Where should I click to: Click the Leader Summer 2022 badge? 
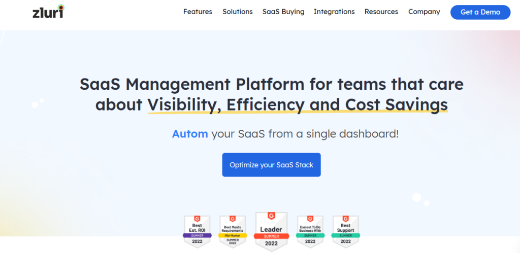pos(271,232)
